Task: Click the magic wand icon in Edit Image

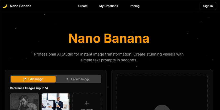Action: (25, 79)
